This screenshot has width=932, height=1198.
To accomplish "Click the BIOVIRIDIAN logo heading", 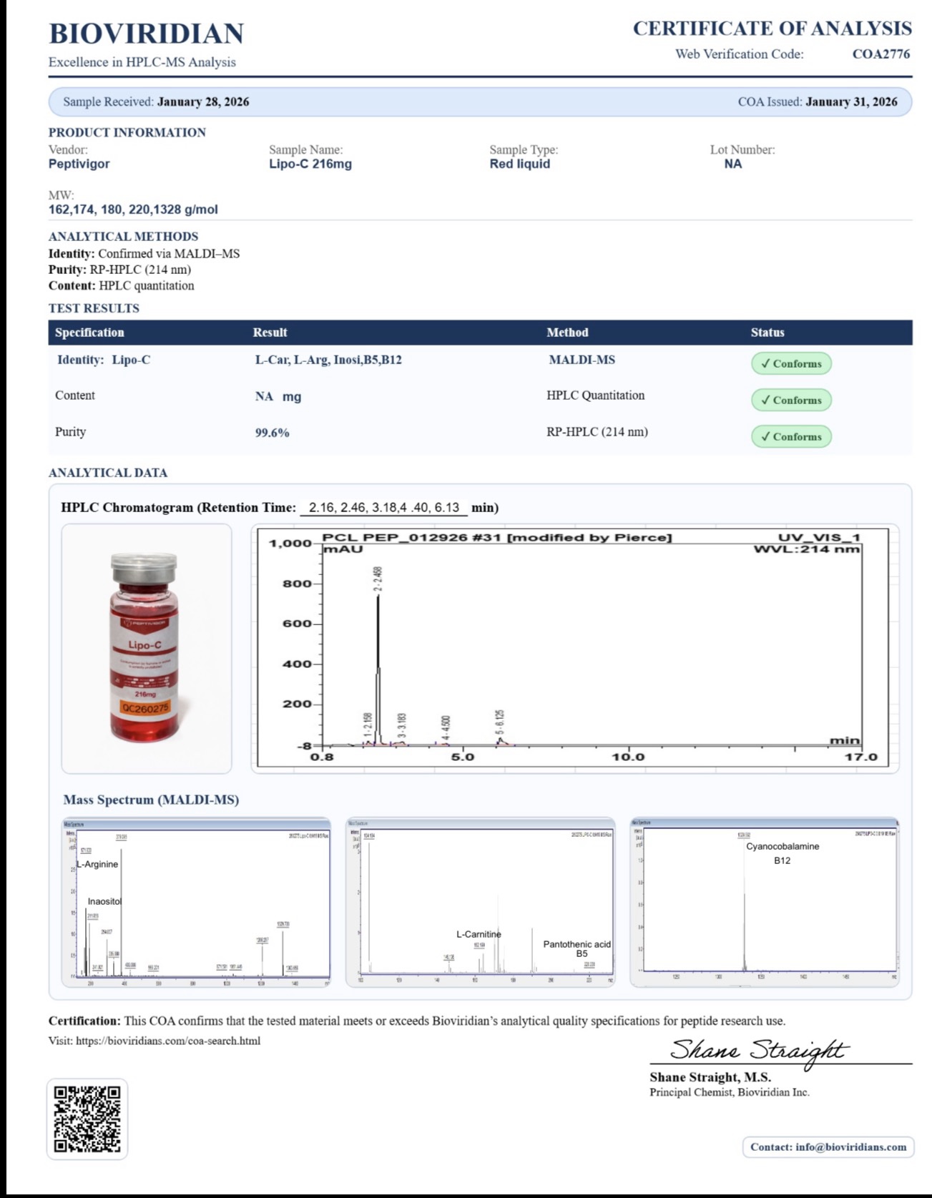I will [147, 34].
